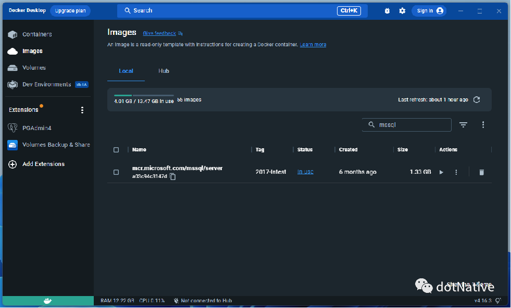Click Sign in button
The width and height of the screenshot is (511, 308).
point(430,11)
